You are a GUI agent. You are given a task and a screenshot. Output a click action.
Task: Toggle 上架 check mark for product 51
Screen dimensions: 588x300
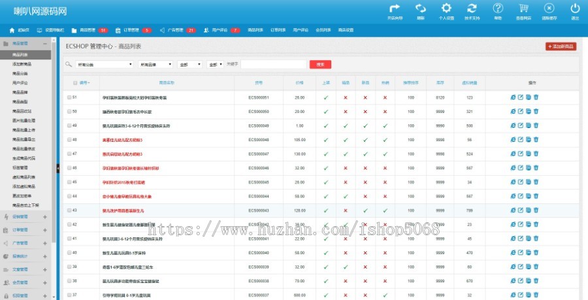[326, 97]
